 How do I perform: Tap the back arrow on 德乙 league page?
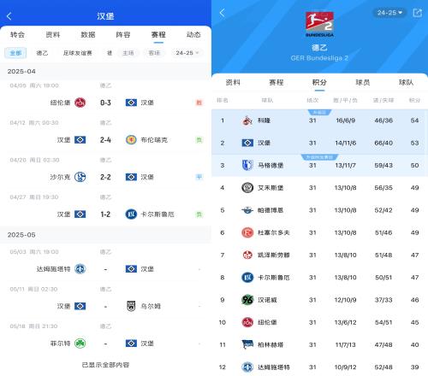(x=222, y=13)
